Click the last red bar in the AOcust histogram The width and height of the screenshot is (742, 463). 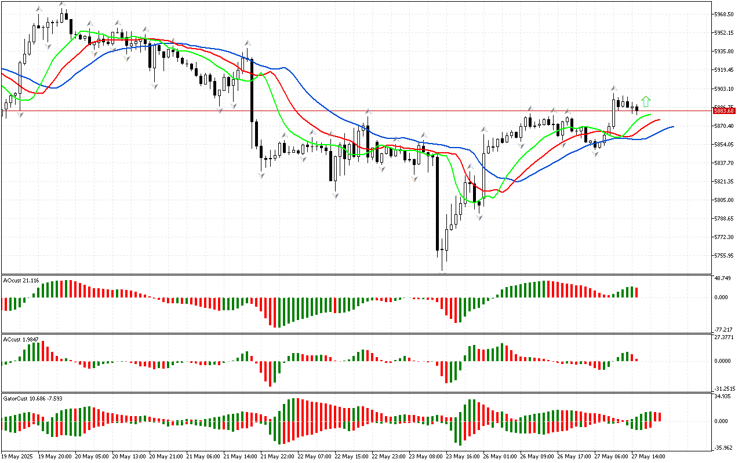point(636,292)
